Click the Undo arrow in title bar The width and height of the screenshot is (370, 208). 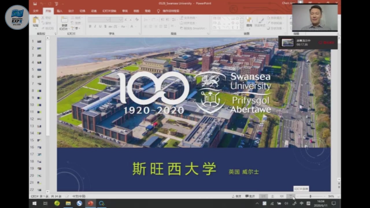pos(42,4)
